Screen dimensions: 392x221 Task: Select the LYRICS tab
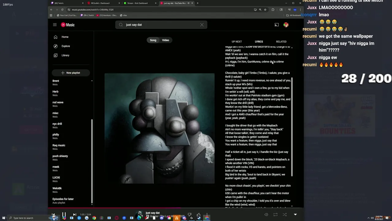click(259, 41)
